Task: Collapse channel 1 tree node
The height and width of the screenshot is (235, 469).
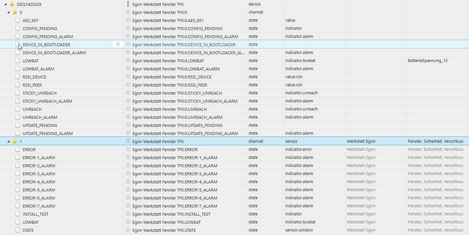Action: click(x=9, y=141)
